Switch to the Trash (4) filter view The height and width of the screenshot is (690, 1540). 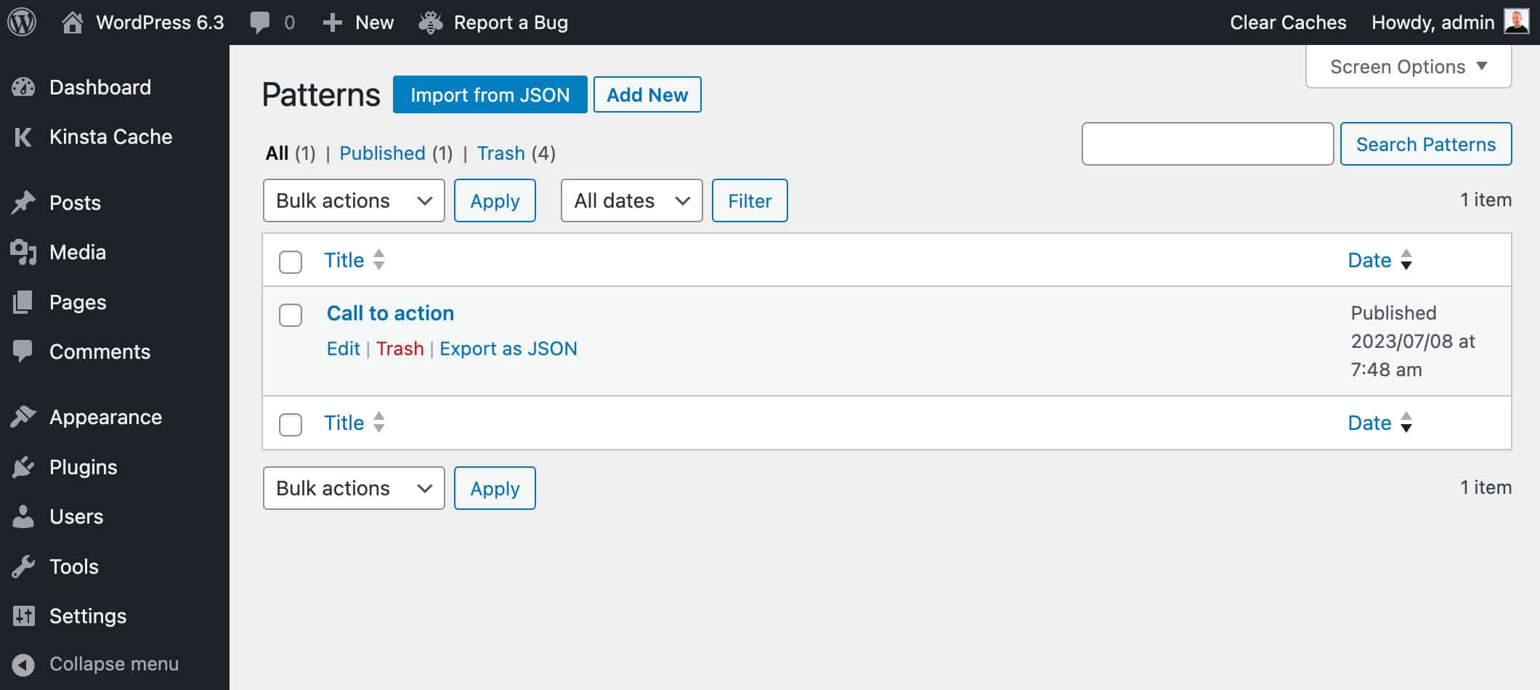[x=502, y=153]
